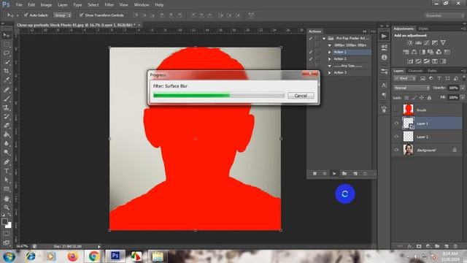
Task: Select the Hand tool
Action: click(x=7, y=199)
